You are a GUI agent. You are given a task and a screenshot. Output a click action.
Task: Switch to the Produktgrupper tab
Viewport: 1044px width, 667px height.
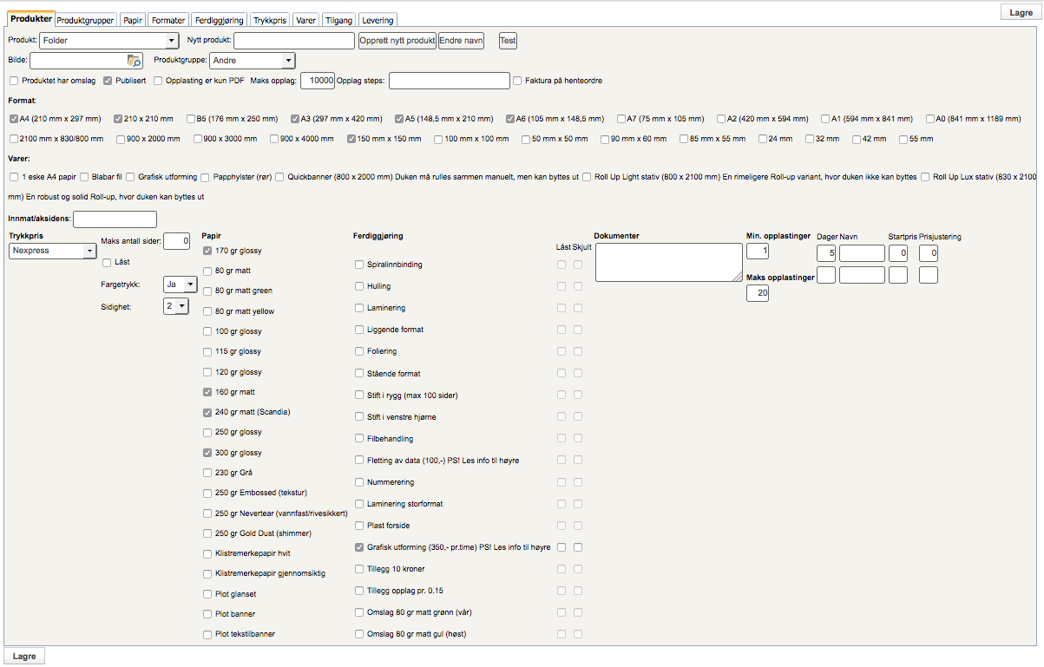(x=85, y=20)
